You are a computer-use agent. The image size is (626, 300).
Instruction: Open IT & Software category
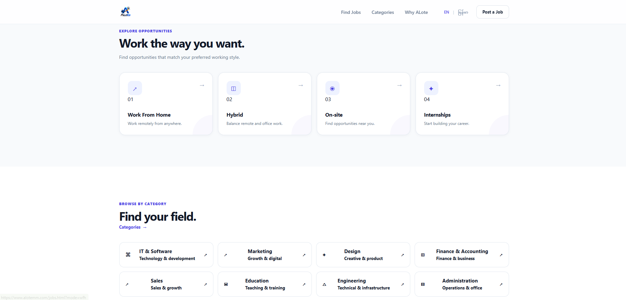tap(166, 255)
